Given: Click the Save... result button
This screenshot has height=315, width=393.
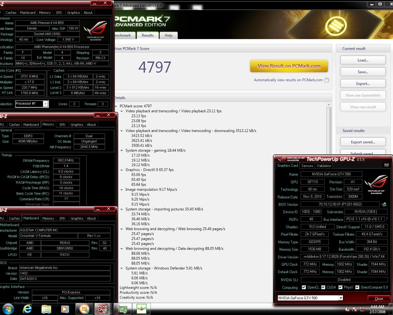Looking at the screenshot, I should [x=363, y=72].
